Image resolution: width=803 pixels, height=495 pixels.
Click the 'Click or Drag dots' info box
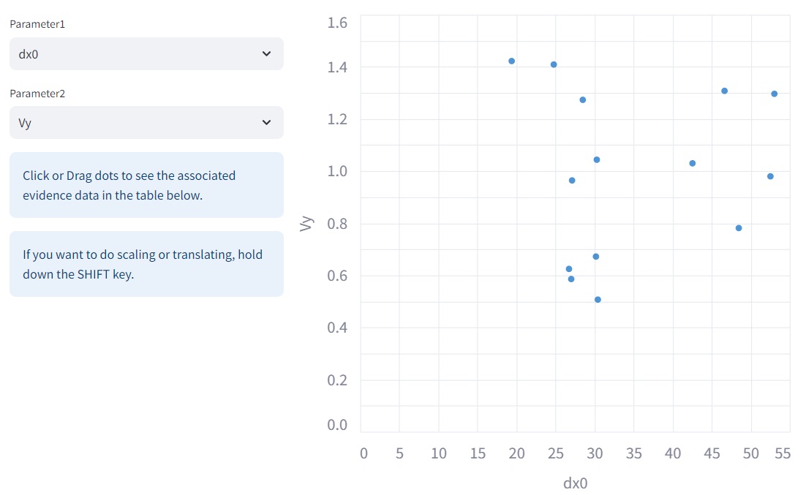[x=146, y=185]
